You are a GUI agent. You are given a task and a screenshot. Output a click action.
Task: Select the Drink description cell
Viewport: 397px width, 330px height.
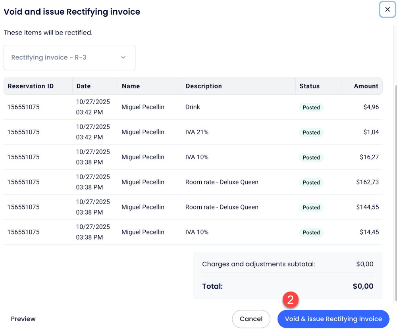click(193, 107)
